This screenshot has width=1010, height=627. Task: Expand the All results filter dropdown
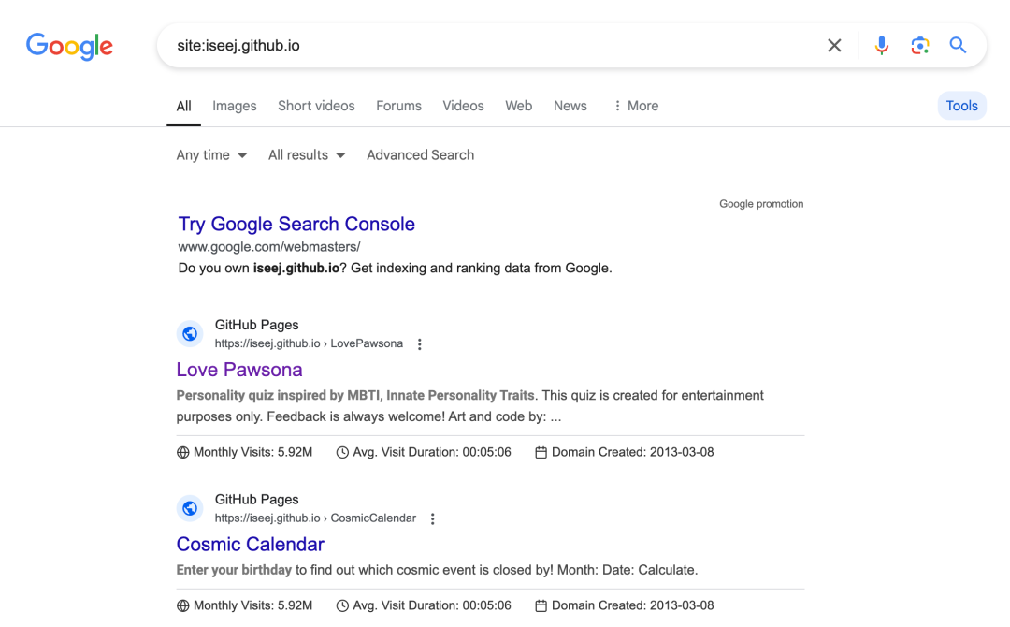307,155
